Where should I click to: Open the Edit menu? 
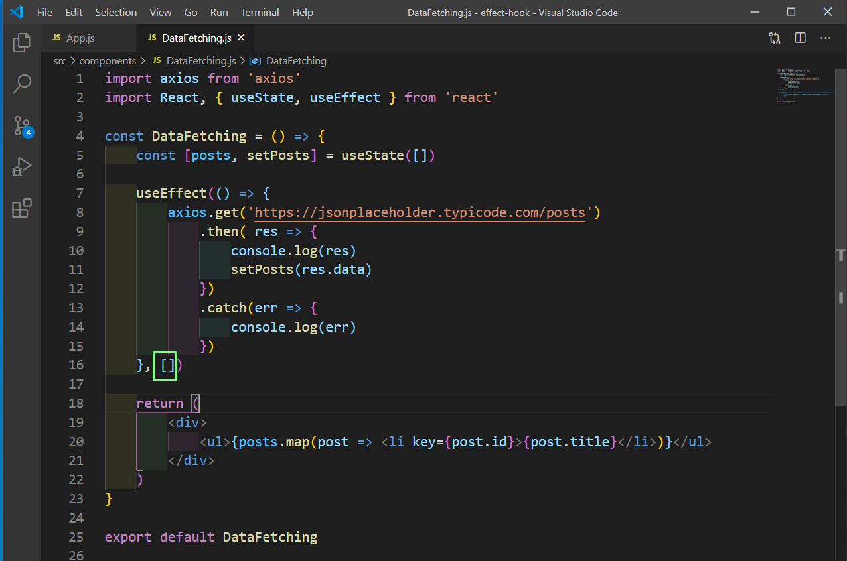point(74,12)
